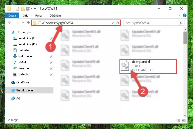Click the New folder icon in quick access toolbar
Image resolution: width=193 pixels, height=129 pixels.
(x=23, y=9)
